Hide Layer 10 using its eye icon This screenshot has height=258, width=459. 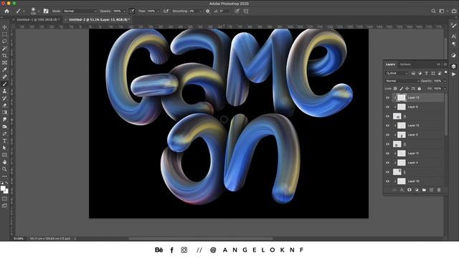click(x=387, y=181)
